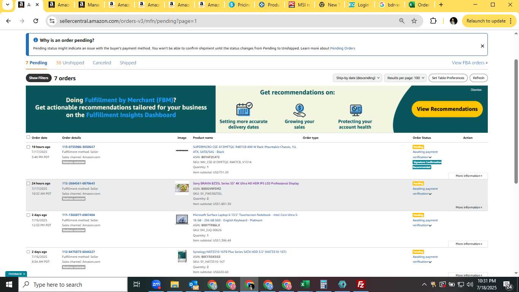
Task: Click the View Recommendations button
Action: click(447, 109)
